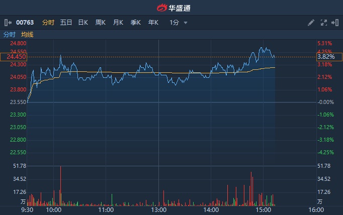The height and width of the screenshot is (215, 343).
Task: Click the 华盛通 logo icon
Action: 161,8
